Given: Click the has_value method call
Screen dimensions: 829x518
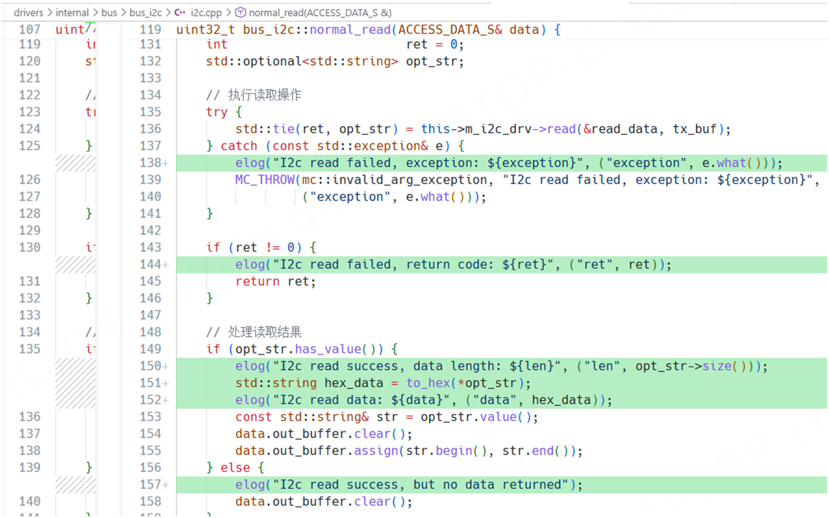Looking at the screenshot, I should point(328,350).
